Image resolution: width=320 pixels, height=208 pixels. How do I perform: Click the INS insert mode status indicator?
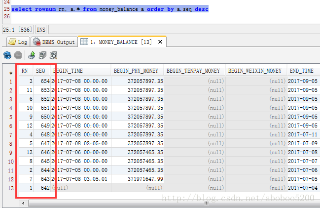pyautogui.click(x=41, y=30)
